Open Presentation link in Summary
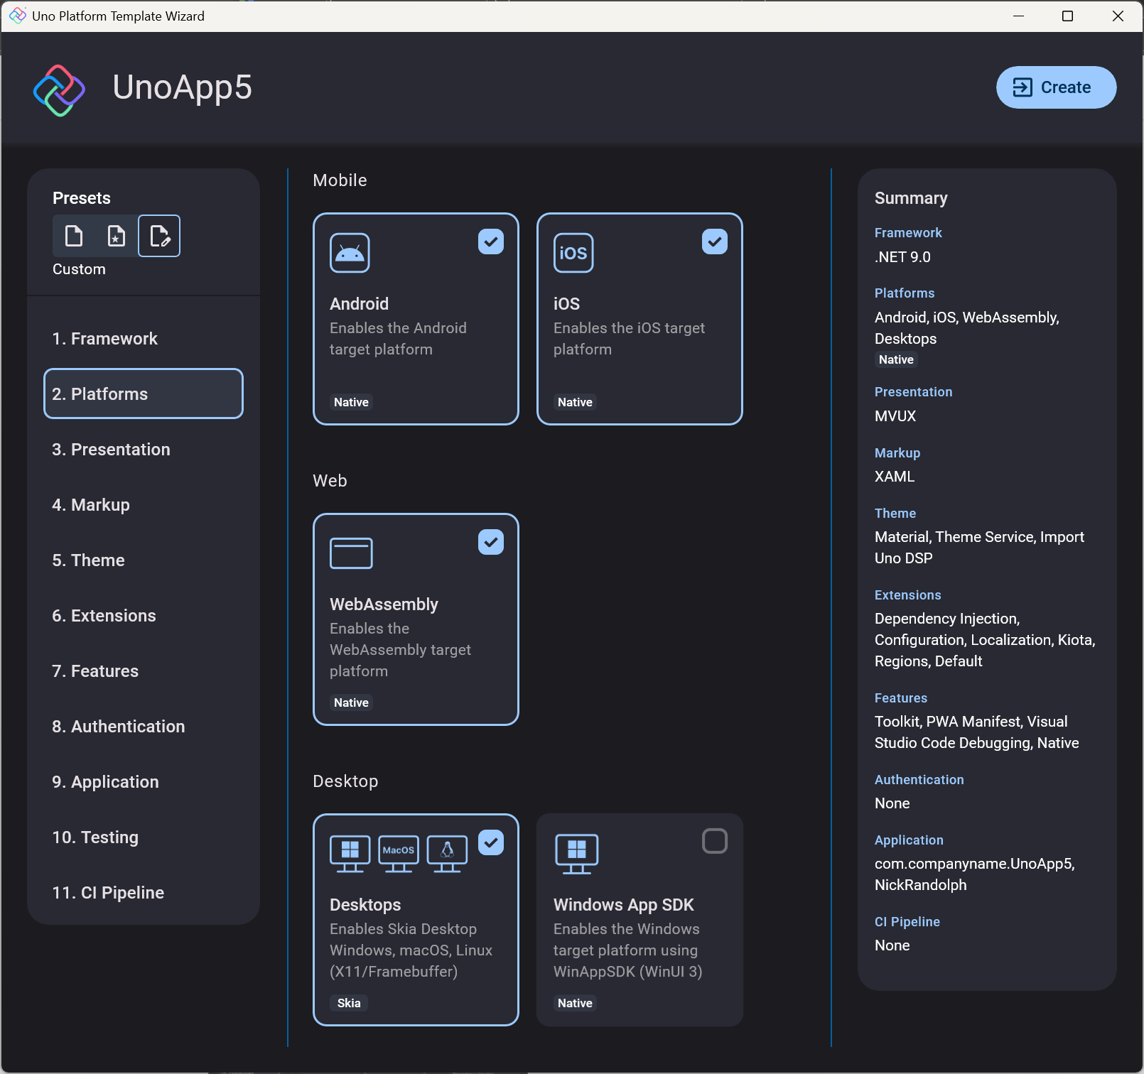The image size is (1144, 1074). coord(913,392)
